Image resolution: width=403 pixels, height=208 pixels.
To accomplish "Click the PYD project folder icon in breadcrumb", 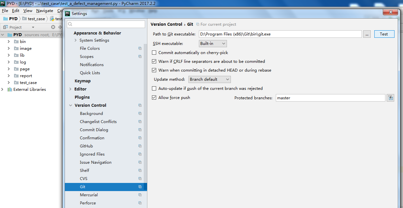I will (5, 19).
